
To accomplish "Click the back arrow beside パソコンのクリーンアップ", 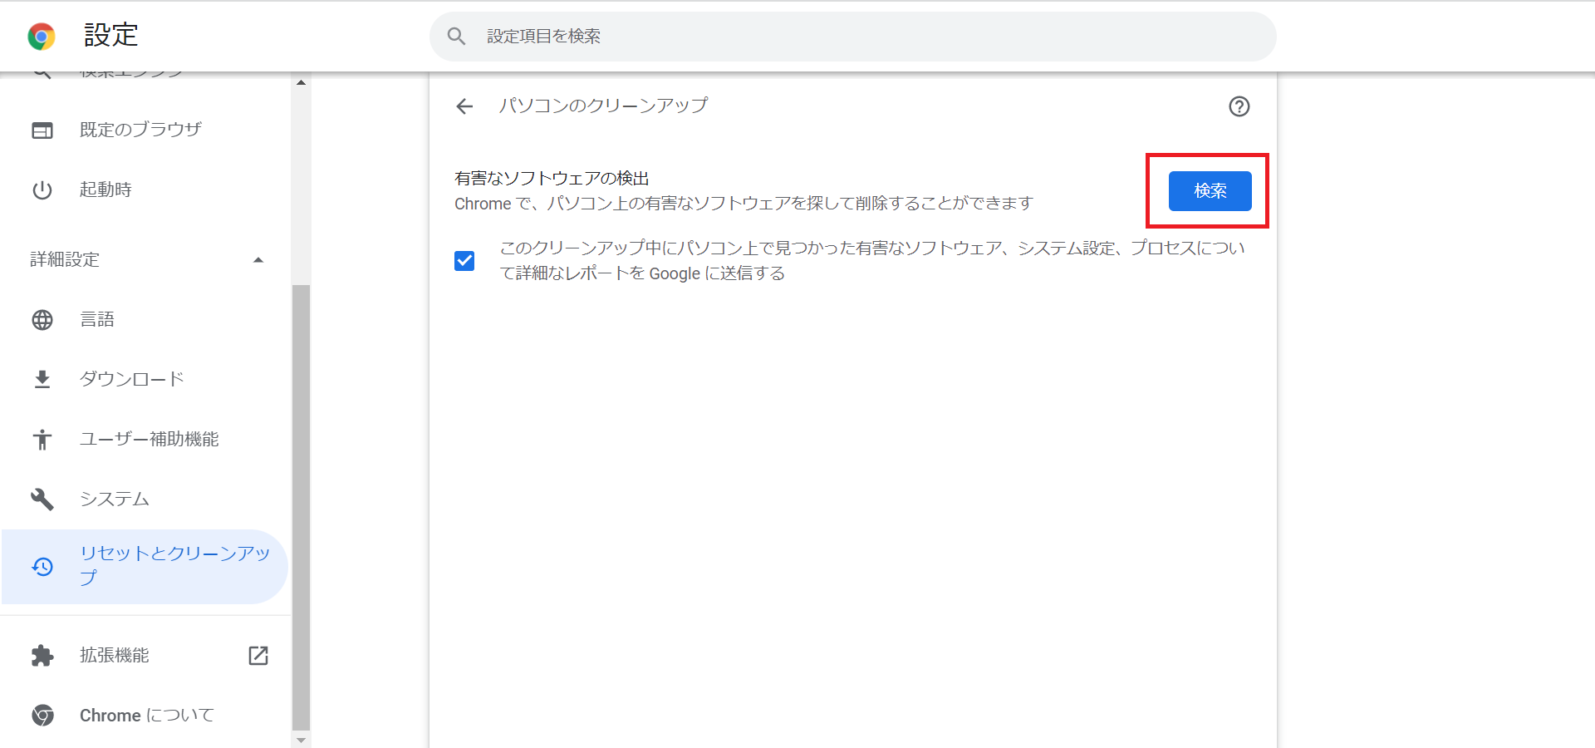I will (464, 106).
